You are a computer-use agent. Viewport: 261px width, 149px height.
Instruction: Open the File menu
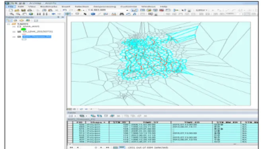tap(11, 6)
